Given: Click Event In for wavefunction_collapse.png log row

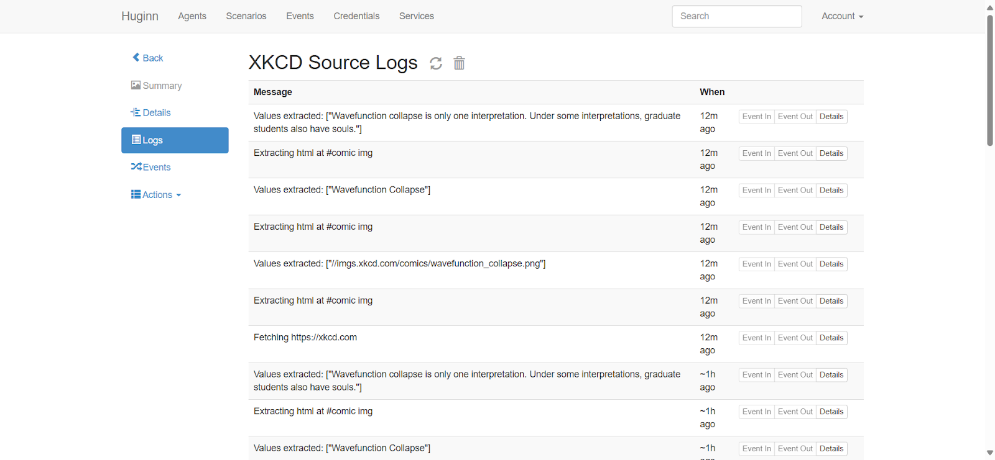Looking at the screenshot, I should (756, 264).
